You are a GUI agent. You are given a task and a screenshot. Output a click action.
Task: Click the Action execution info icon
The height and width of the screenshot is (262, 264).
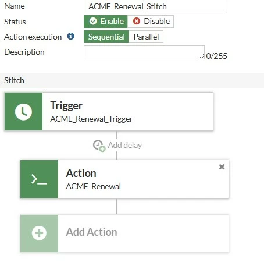[x=71, y=36]
